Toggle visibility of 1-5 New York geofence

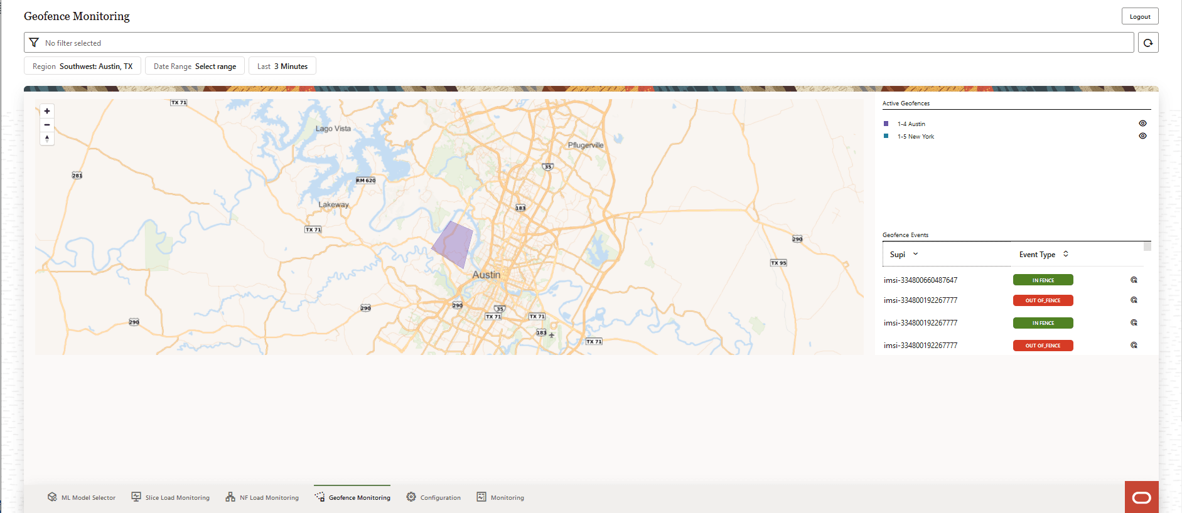1142,136
